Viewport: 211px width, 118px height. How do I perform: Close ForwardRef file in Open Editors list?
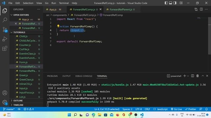(x=16, y=24)
